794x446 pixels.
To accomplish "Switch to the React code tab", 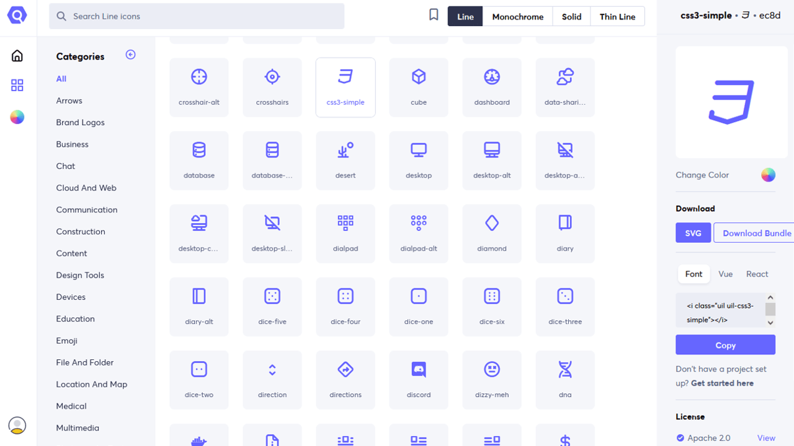I will (x=757, y=274).
